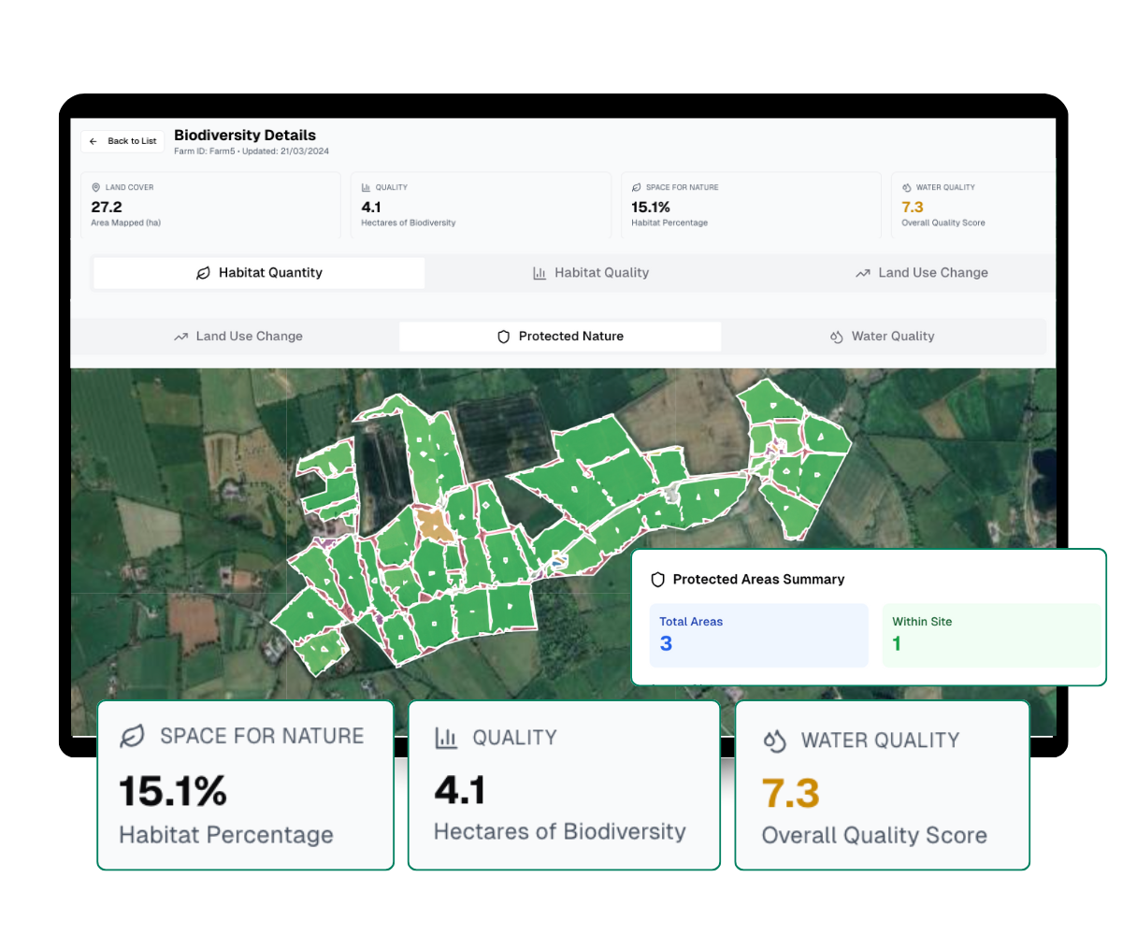Click the Back to List button
Screen dimensions: 1122x935
pos(122,141)
